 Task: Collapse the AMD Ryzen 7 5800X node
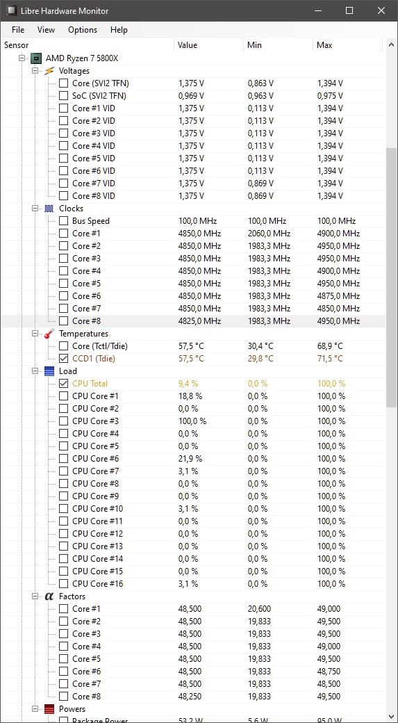coord(22,58)
